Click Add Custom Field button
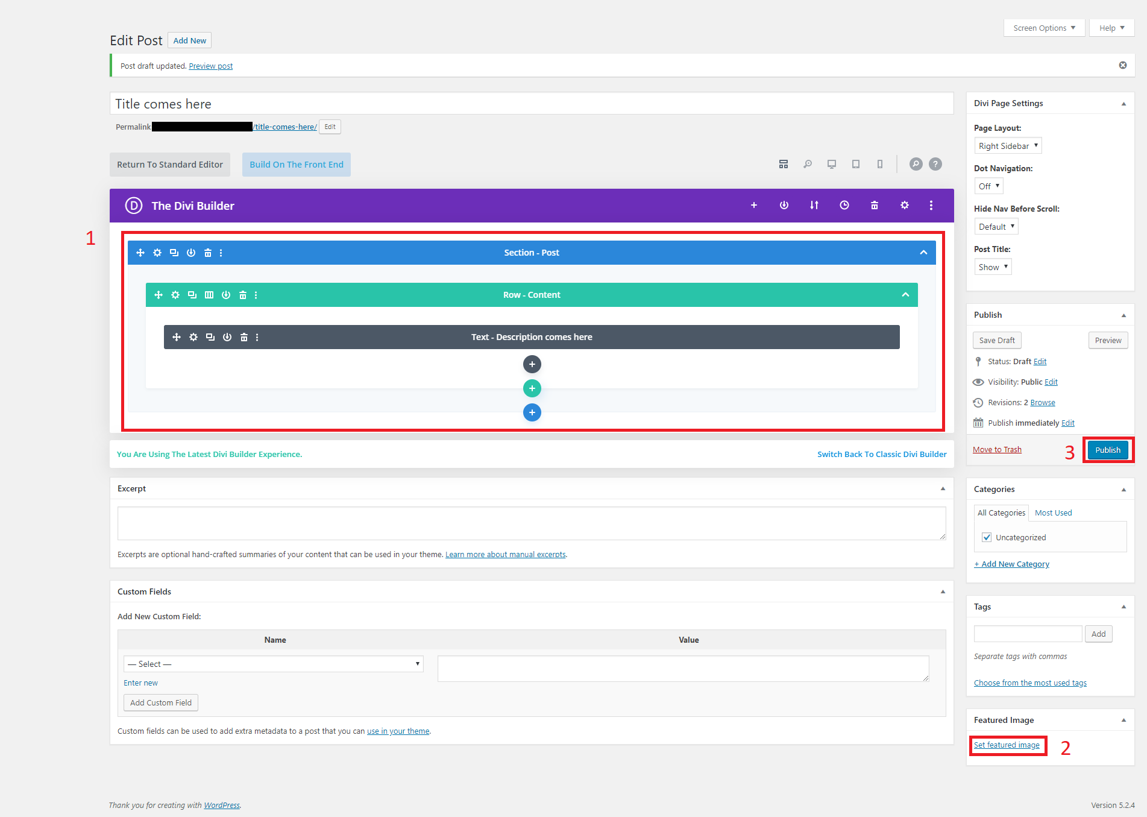Image resolution: width=1147 pixels, height=817 pixels. pyautogui.click(x=161, y=702)
